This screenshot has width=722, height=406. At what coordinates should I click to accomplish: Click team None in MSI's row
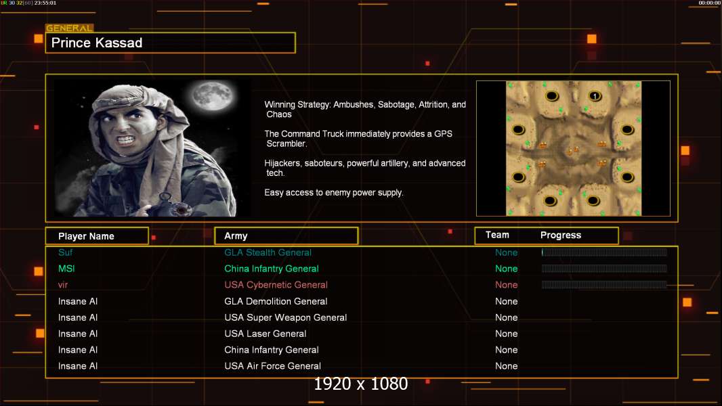tap(506, 269)
